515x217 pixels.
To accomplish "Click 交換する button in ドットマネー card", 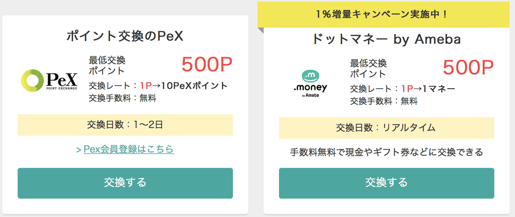I will [387, 183].
